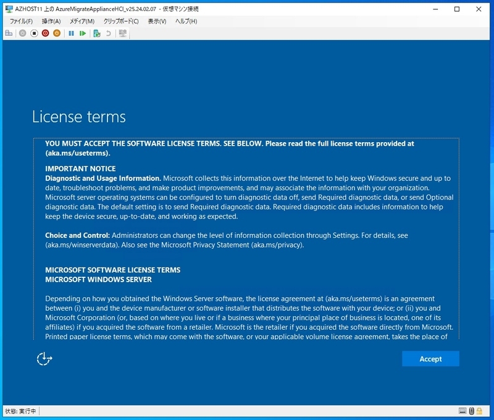This screenshot has height=420, width=494.
Task: Click the IMPORTANT NOTICE heading
Action: click(80, 169)
